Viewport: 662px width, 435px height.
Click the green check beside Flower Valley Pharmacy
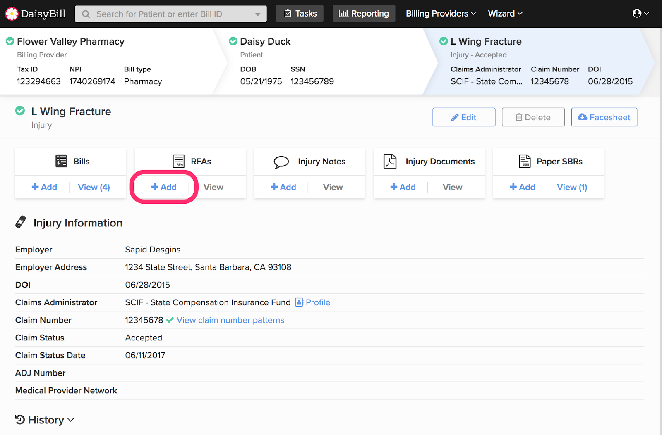point(10,41)
